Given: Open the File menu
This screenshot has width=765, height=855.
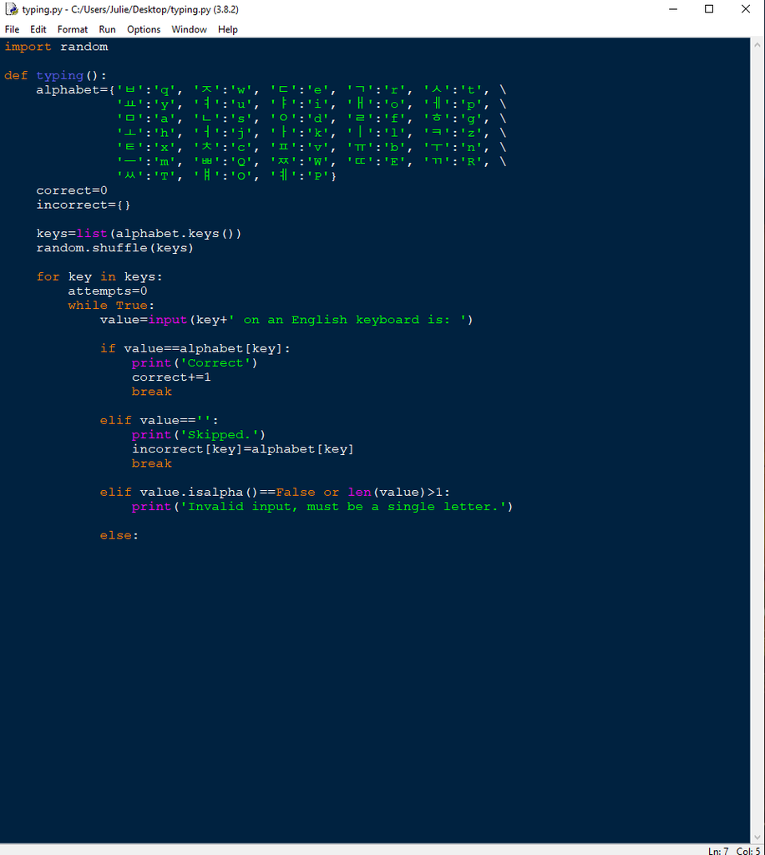Looking at the screenshot, I should [12, 29].
